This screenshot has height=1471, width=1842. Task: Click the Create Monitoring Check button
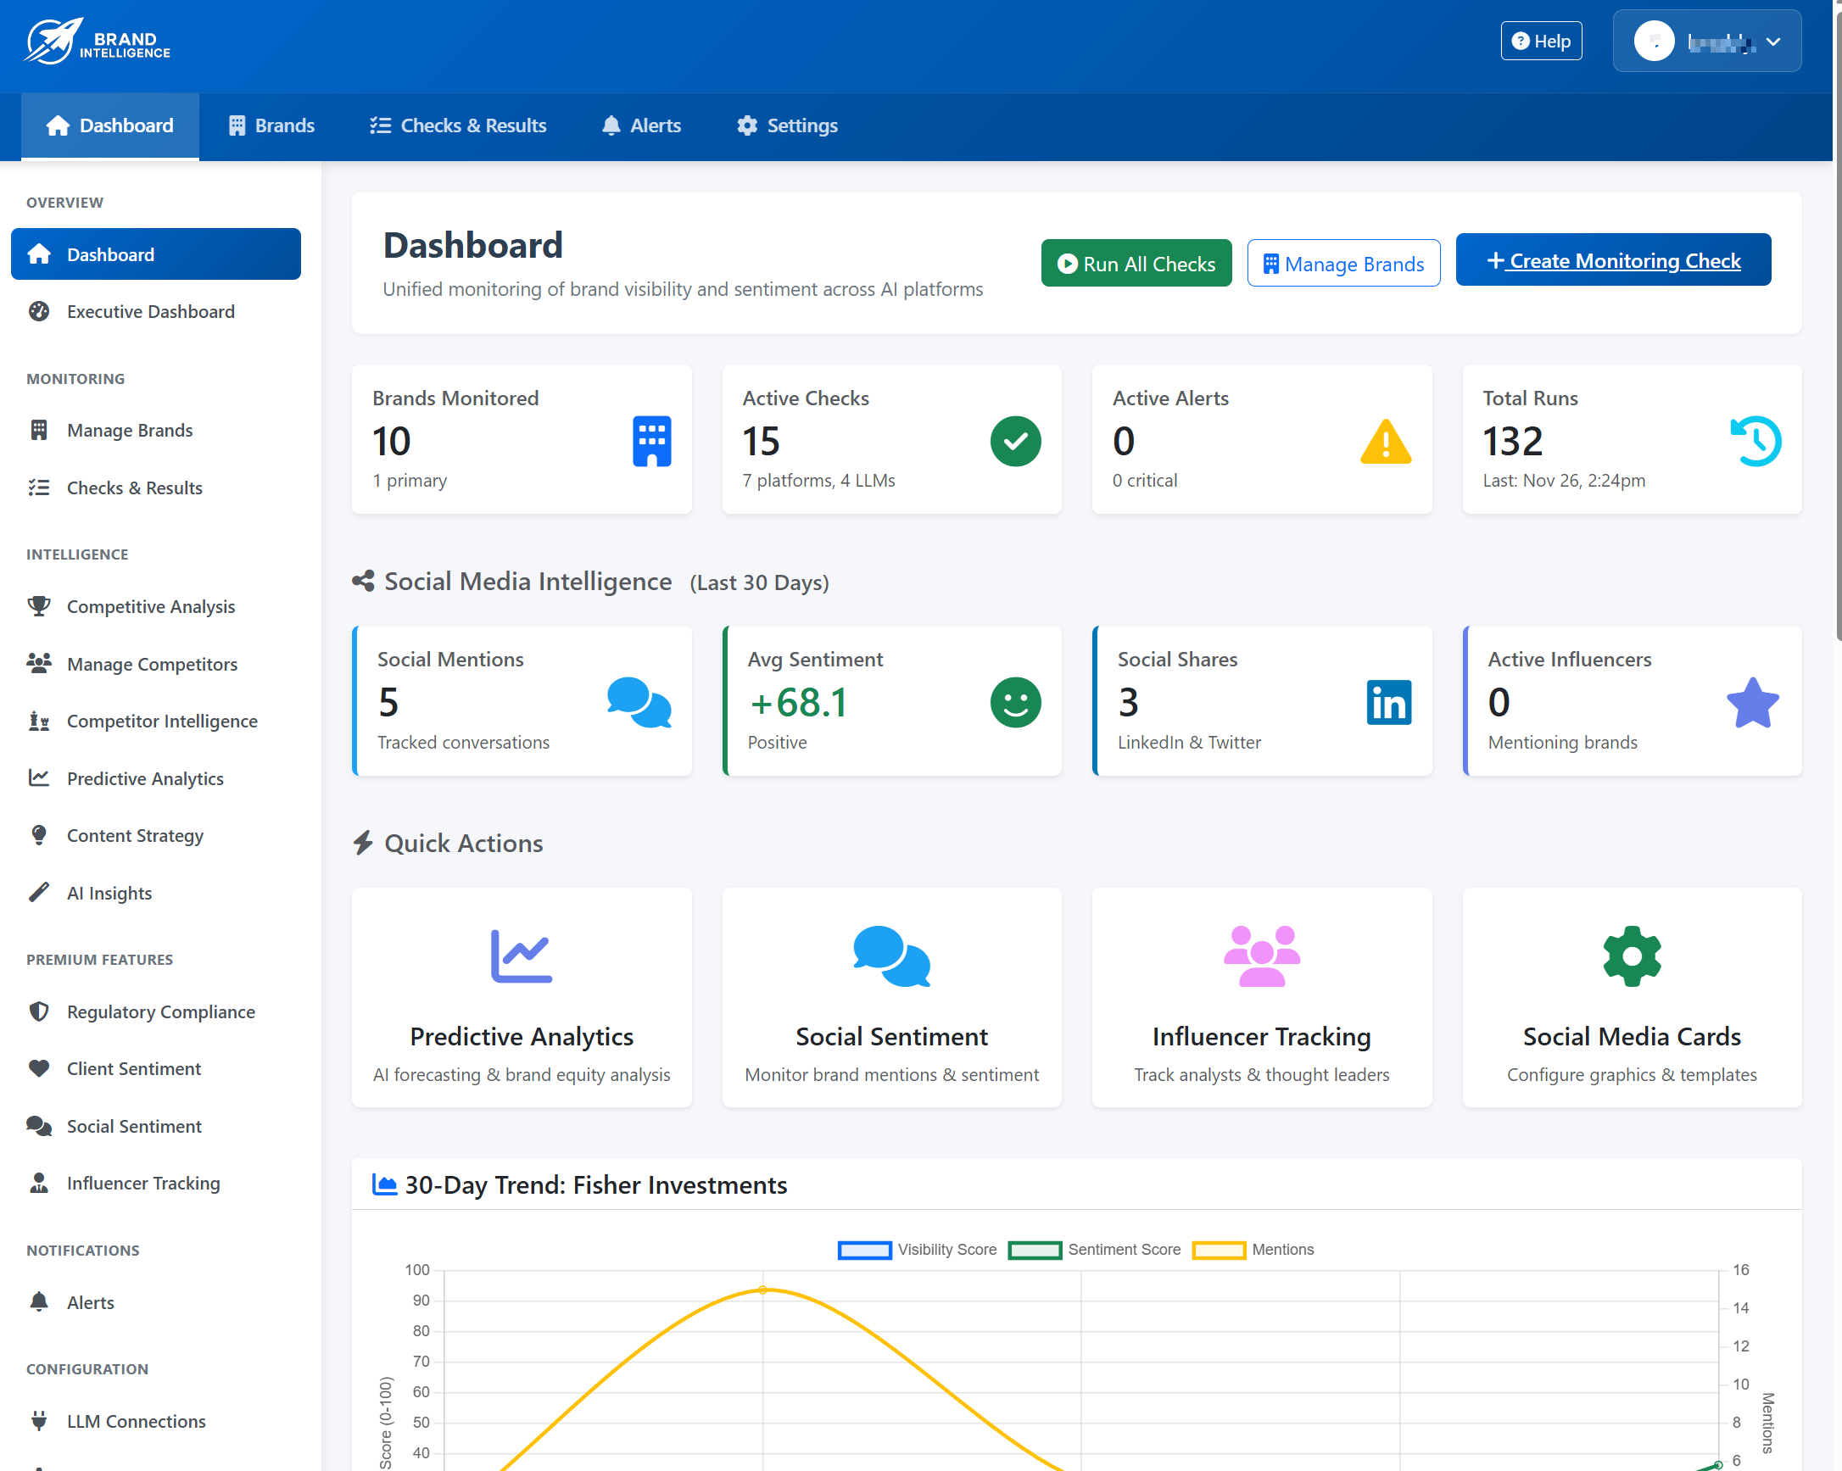[1612, 259]
